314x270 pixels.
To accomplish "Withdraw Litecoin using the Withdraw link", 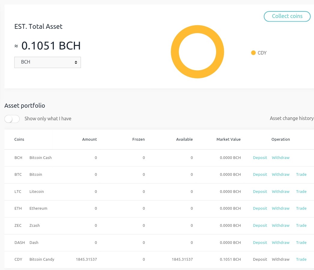I will pos(280,192).
